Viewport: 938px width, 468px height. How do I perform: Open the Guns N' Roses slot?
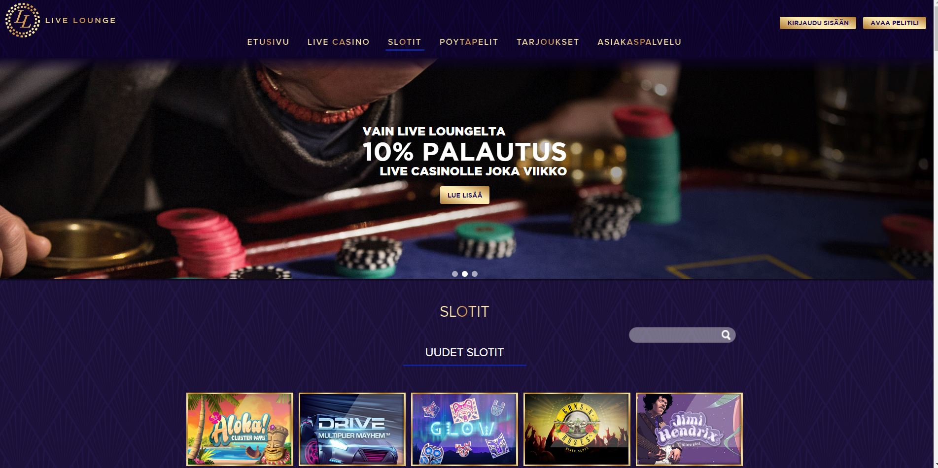pos(577,430)
